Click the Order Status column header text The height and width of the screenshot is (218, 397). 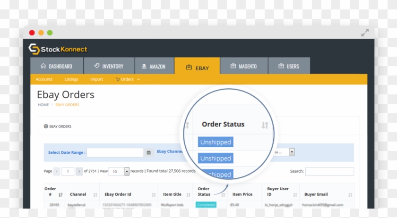coord(204,192)
